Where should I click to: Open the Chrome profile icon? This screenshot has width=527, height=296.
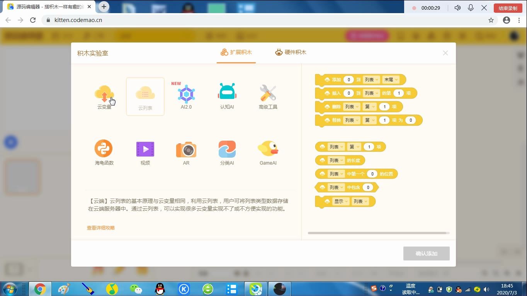coord(507,20)
